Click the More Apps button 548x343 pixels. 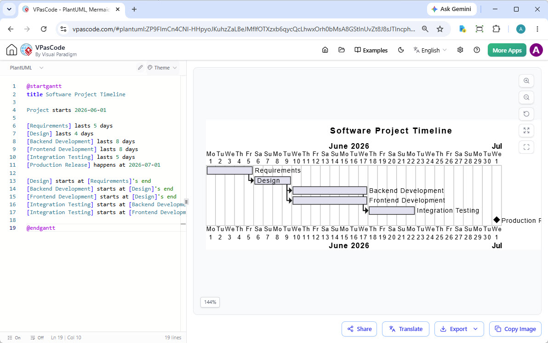point(507,50)
